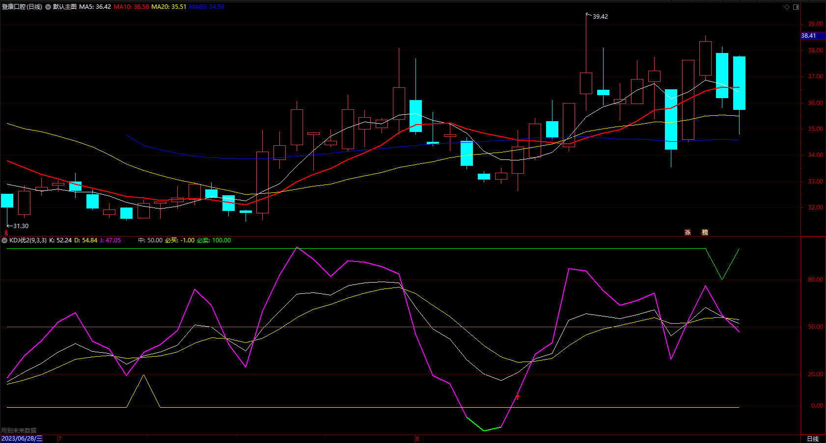Click the month 7 marker on time axis
Screen dimensions: 826x443
(60, 439)
